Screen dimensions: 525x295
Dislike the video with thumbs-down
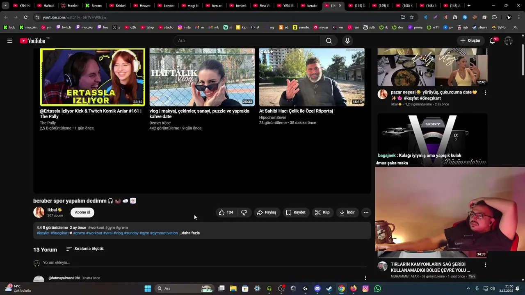[244, 212]
